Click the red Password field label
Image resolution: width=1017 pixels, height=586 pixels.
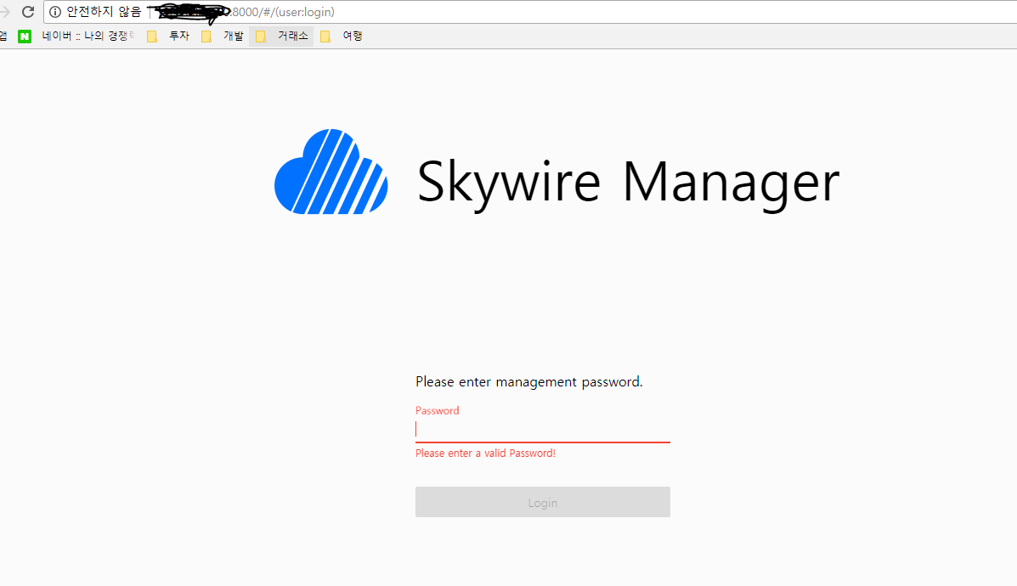[438, 410]
